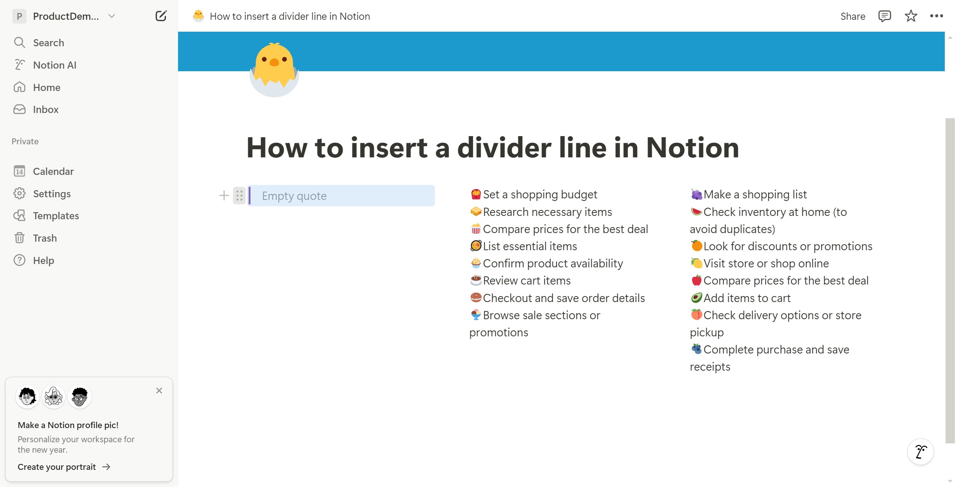
Task: Click 'Visit store or shop online' text
Action: click(x=766, y=263)
